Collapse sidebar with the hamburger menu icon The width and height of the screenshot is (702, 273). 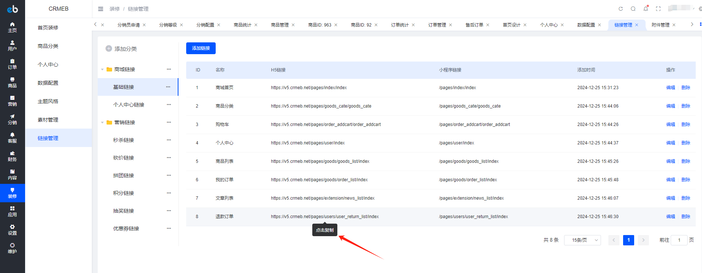pos(101,9)
